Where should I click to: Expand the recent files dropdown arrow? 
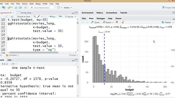click(12, 8)
